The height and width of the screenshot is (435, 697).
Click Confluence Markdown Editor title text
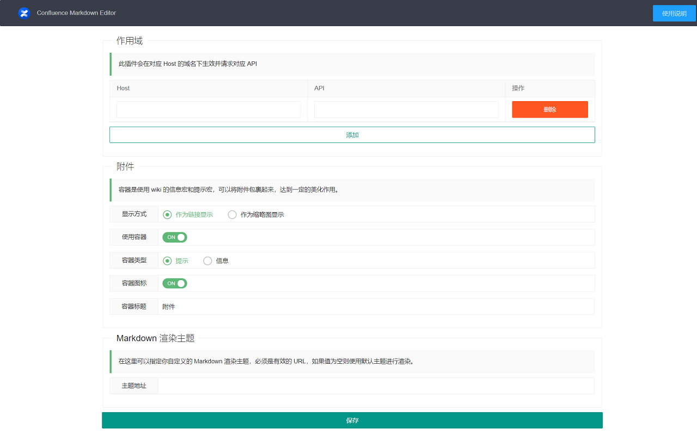coord(76,13)
